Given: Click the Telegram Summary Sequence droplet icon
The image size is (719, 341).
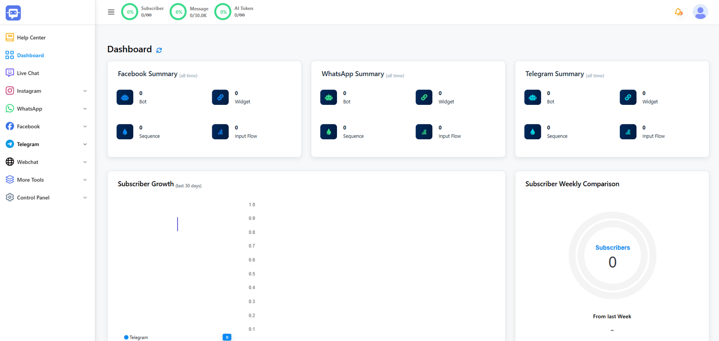Looking at the screenshot, I should point(533,132).
